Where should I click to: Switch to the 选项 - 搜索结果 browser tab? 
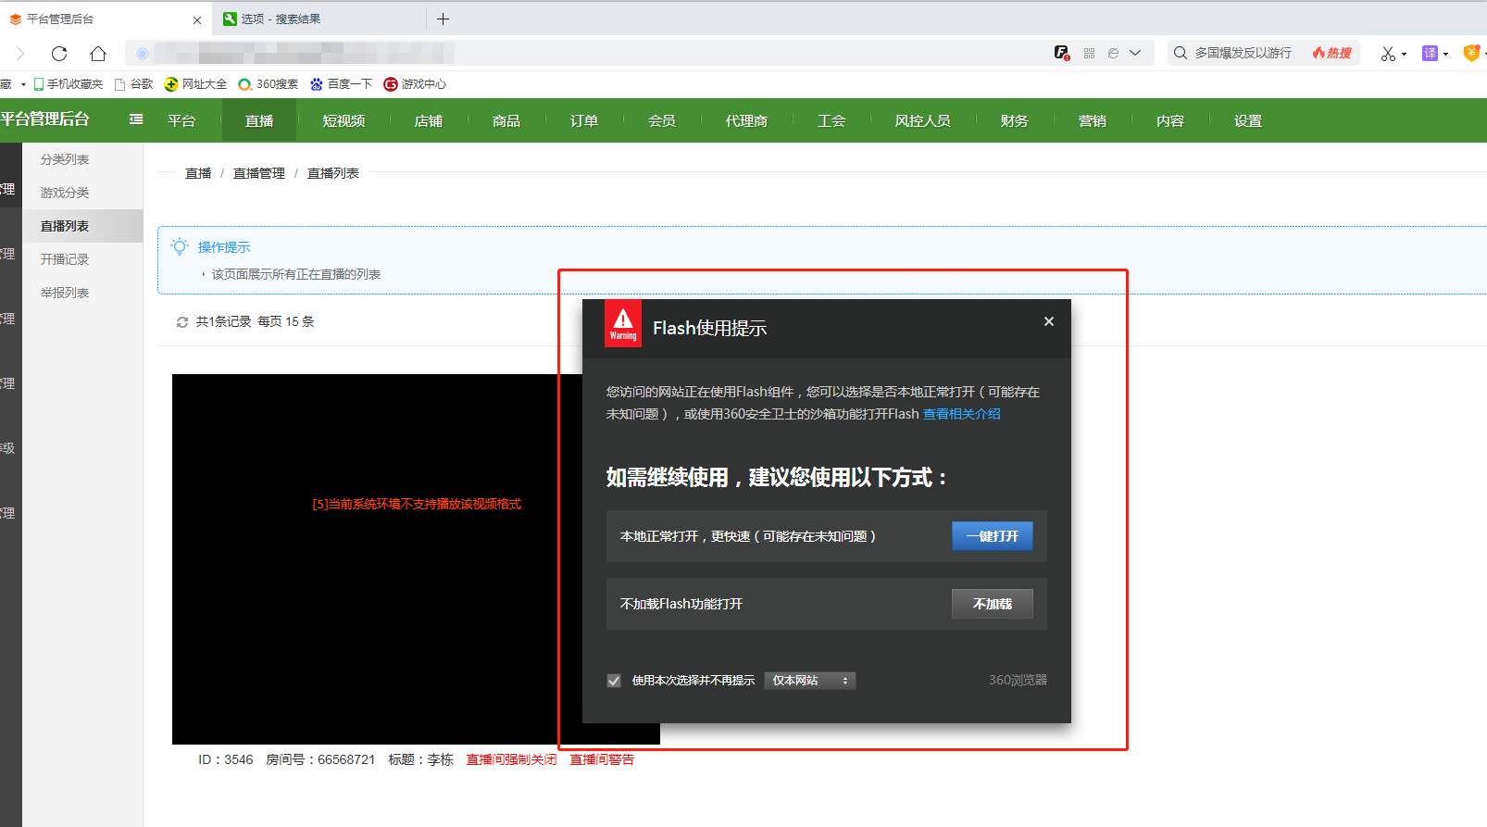tap(280, 19)
